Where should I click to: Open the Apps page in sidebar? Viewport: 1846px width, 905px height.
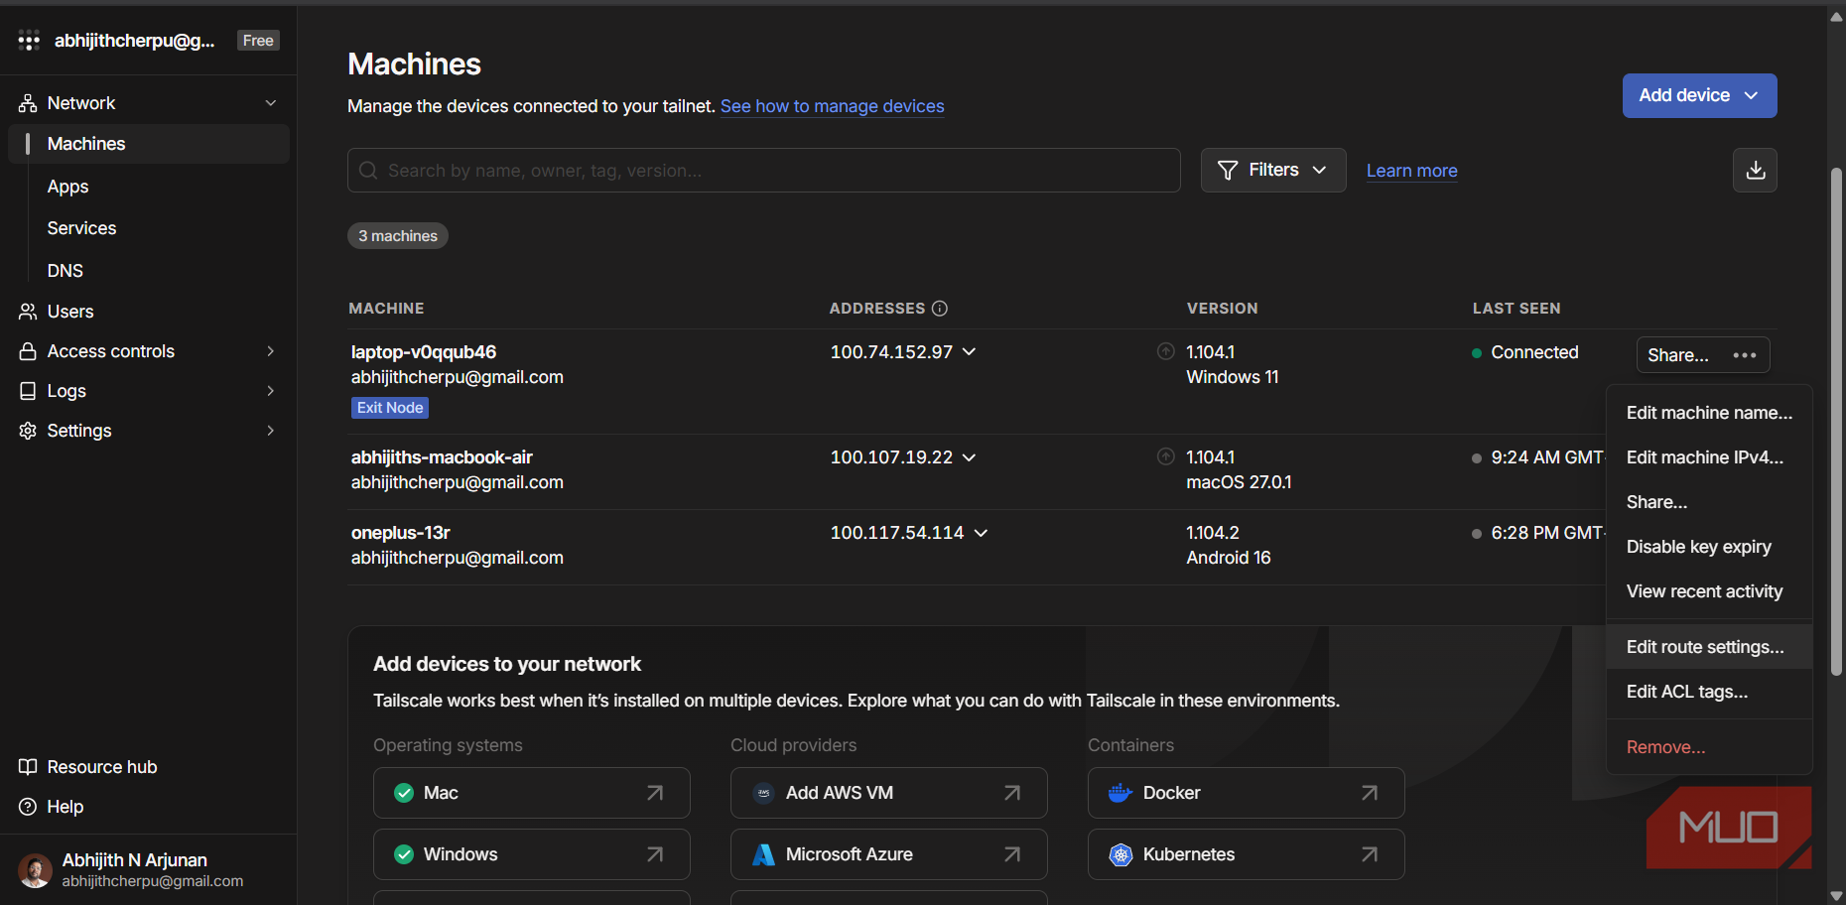(x=68, y=187)
